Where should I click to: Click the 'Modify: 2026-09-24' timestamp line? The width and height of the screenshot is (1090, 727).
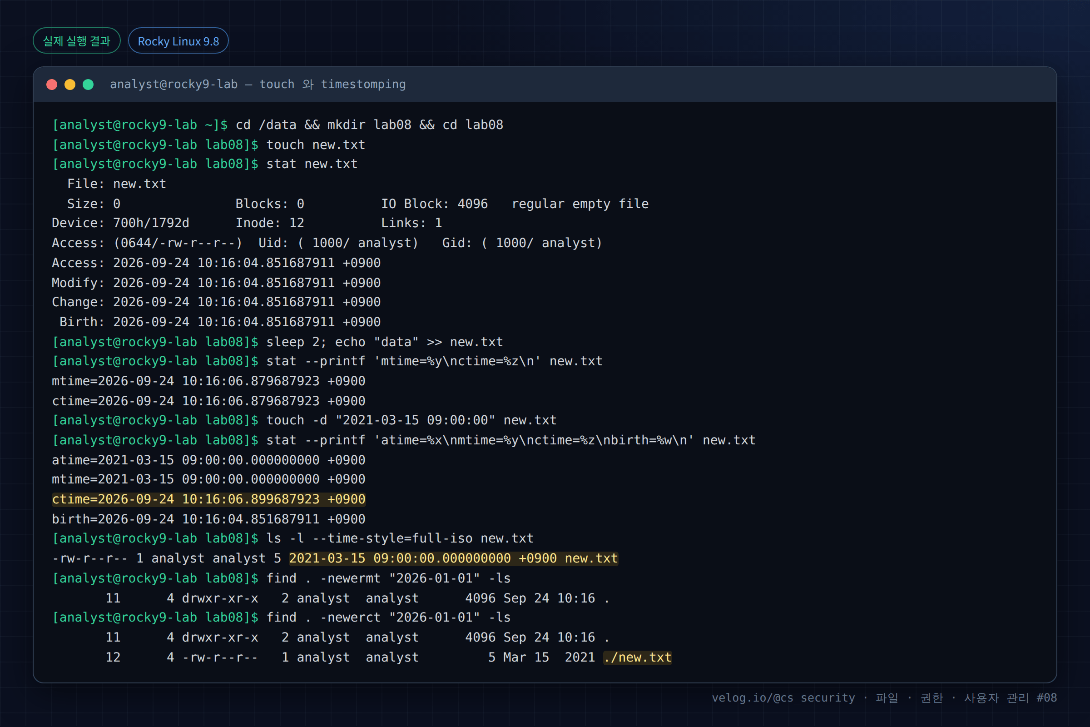pyautogui.click(x=217, y=283)
